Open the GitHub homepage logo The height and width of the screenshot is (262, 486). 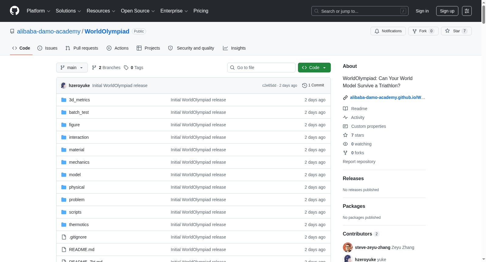pyautogui.click(x=15, y=11)
